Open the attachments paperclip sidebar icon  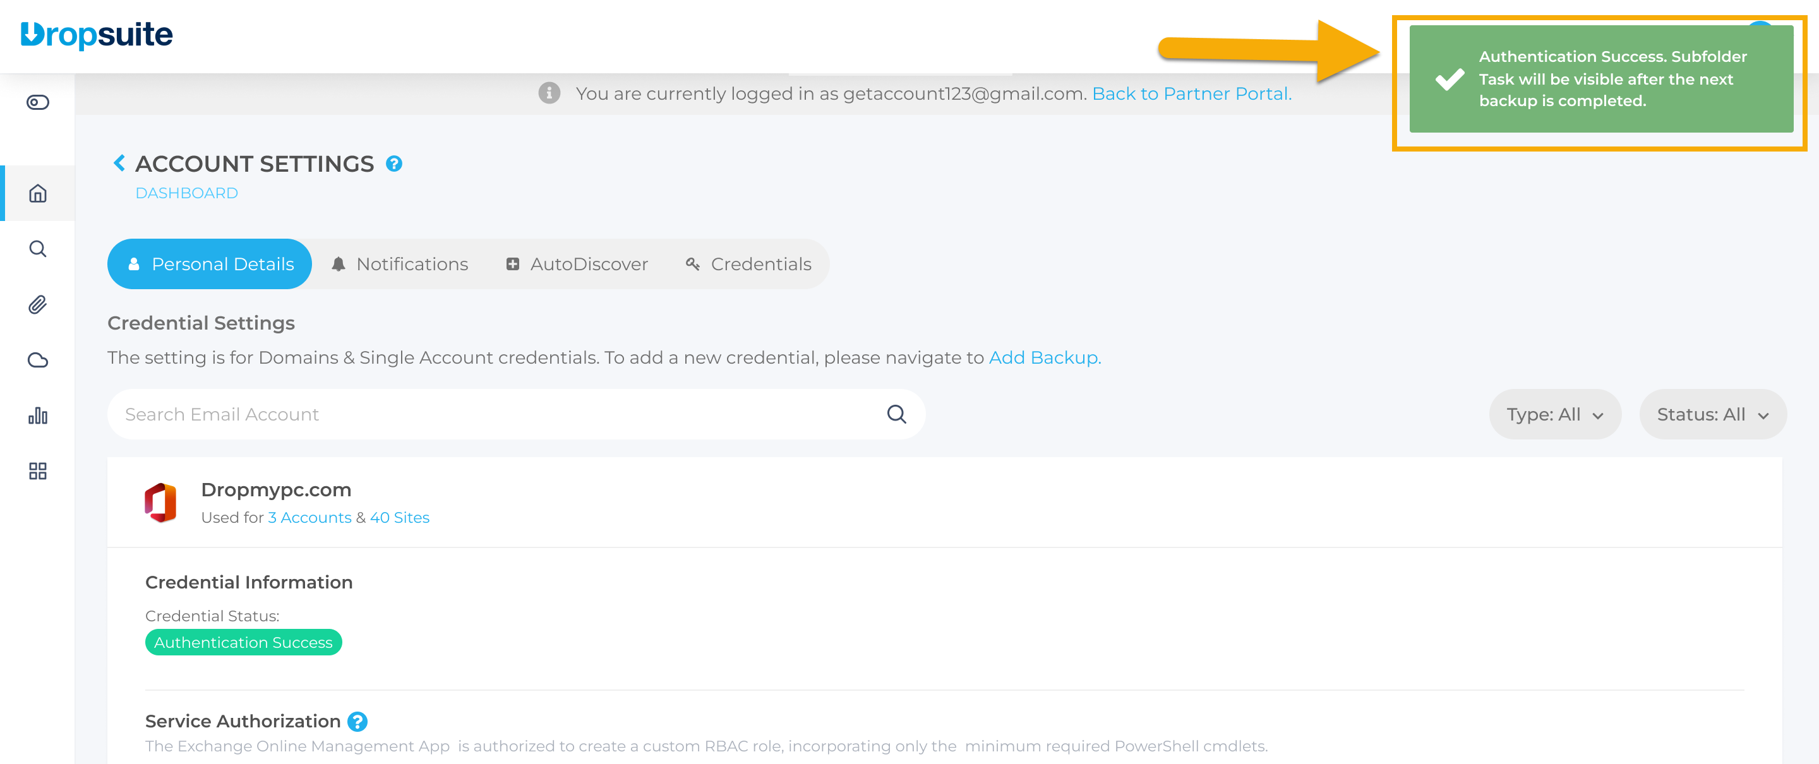point(37,304)
